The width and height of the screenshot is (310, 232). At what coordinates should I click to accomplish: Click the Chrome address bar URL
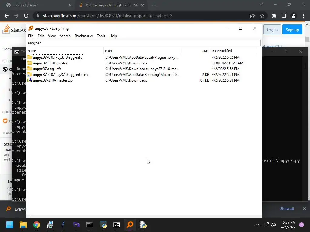pyautogui.click(x=107, y=16)
